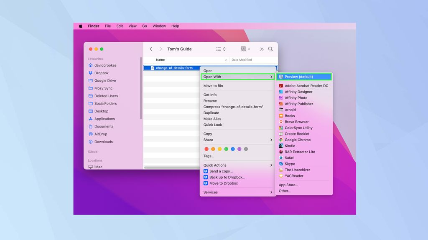
Task: Select Get Info from the context menu
Action: pos(211,95)
